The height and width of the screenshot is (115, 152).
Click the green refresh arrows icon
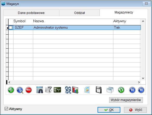121,90
